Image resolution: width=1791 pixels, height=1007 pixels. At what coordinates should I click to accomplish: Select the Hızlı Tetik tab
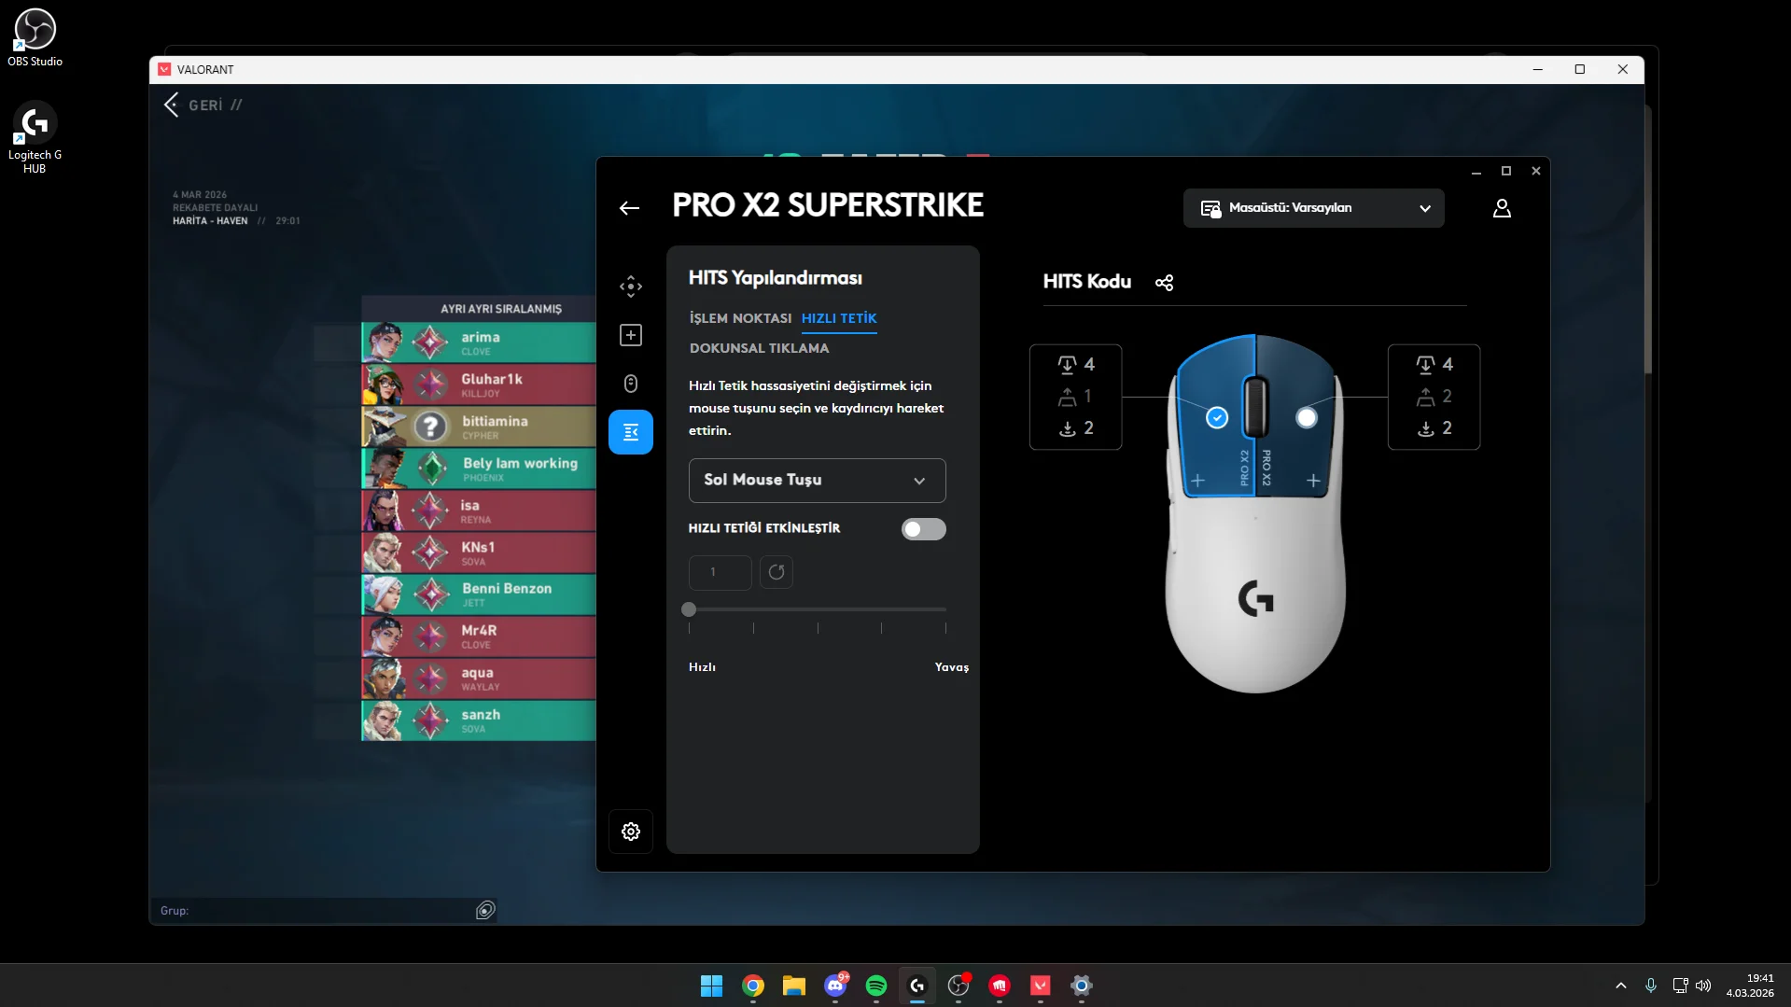(839, 318)
